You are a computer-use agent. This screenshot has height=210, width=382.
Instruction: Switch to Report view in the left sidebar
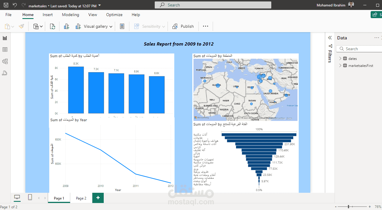coord(5,38)
